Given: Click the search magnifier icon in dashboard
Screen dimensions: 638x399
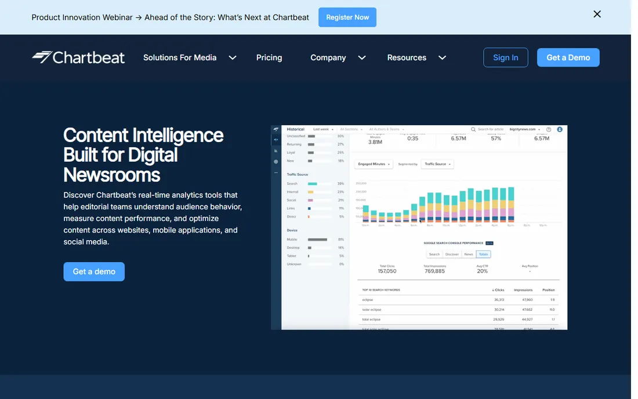Looking at the screenshot, I should click(x=473, y=129).
